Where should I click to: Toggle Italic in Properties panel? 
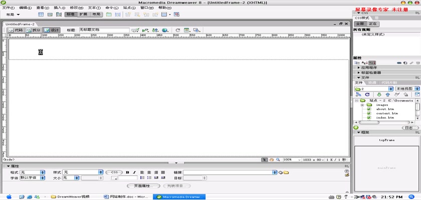(x=134, y=172)
